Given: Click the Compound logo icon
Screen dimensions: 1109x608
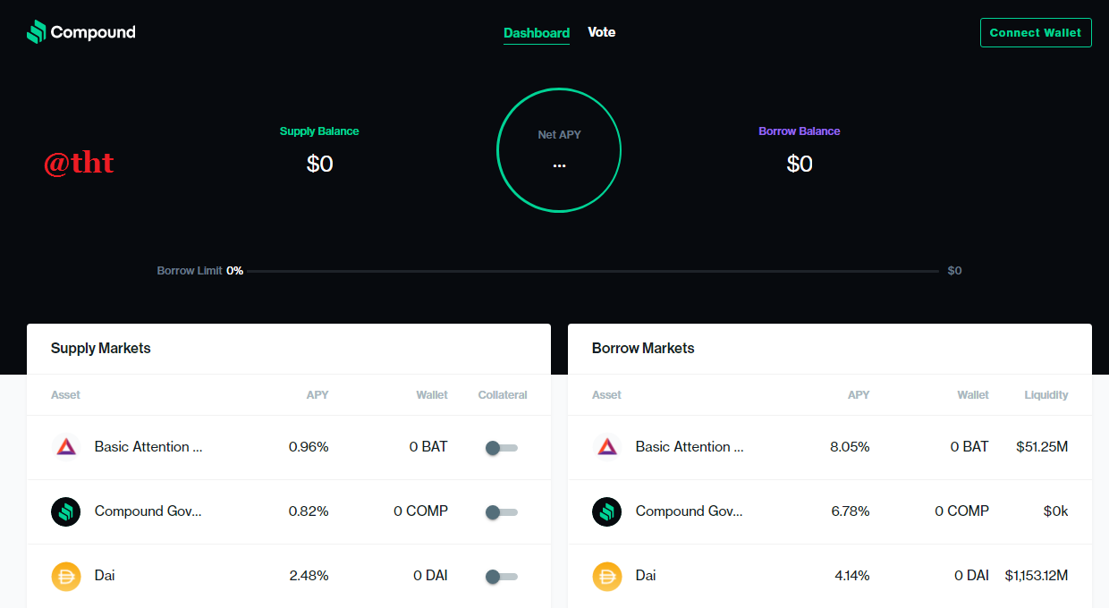Looking at the screenshot, I should point(36,32).
